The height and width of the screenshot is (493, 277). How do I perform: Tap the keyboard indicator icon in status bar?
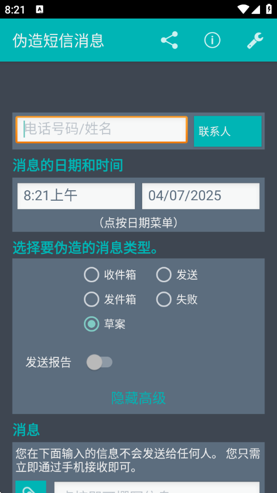tap(39, 10)
